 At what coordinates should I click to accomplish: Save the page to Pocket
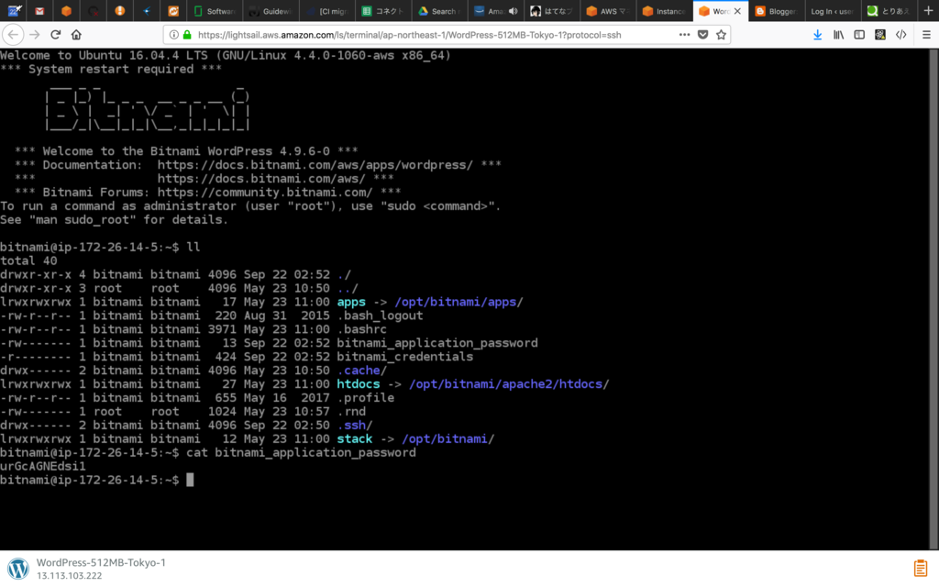coord(703,35)
